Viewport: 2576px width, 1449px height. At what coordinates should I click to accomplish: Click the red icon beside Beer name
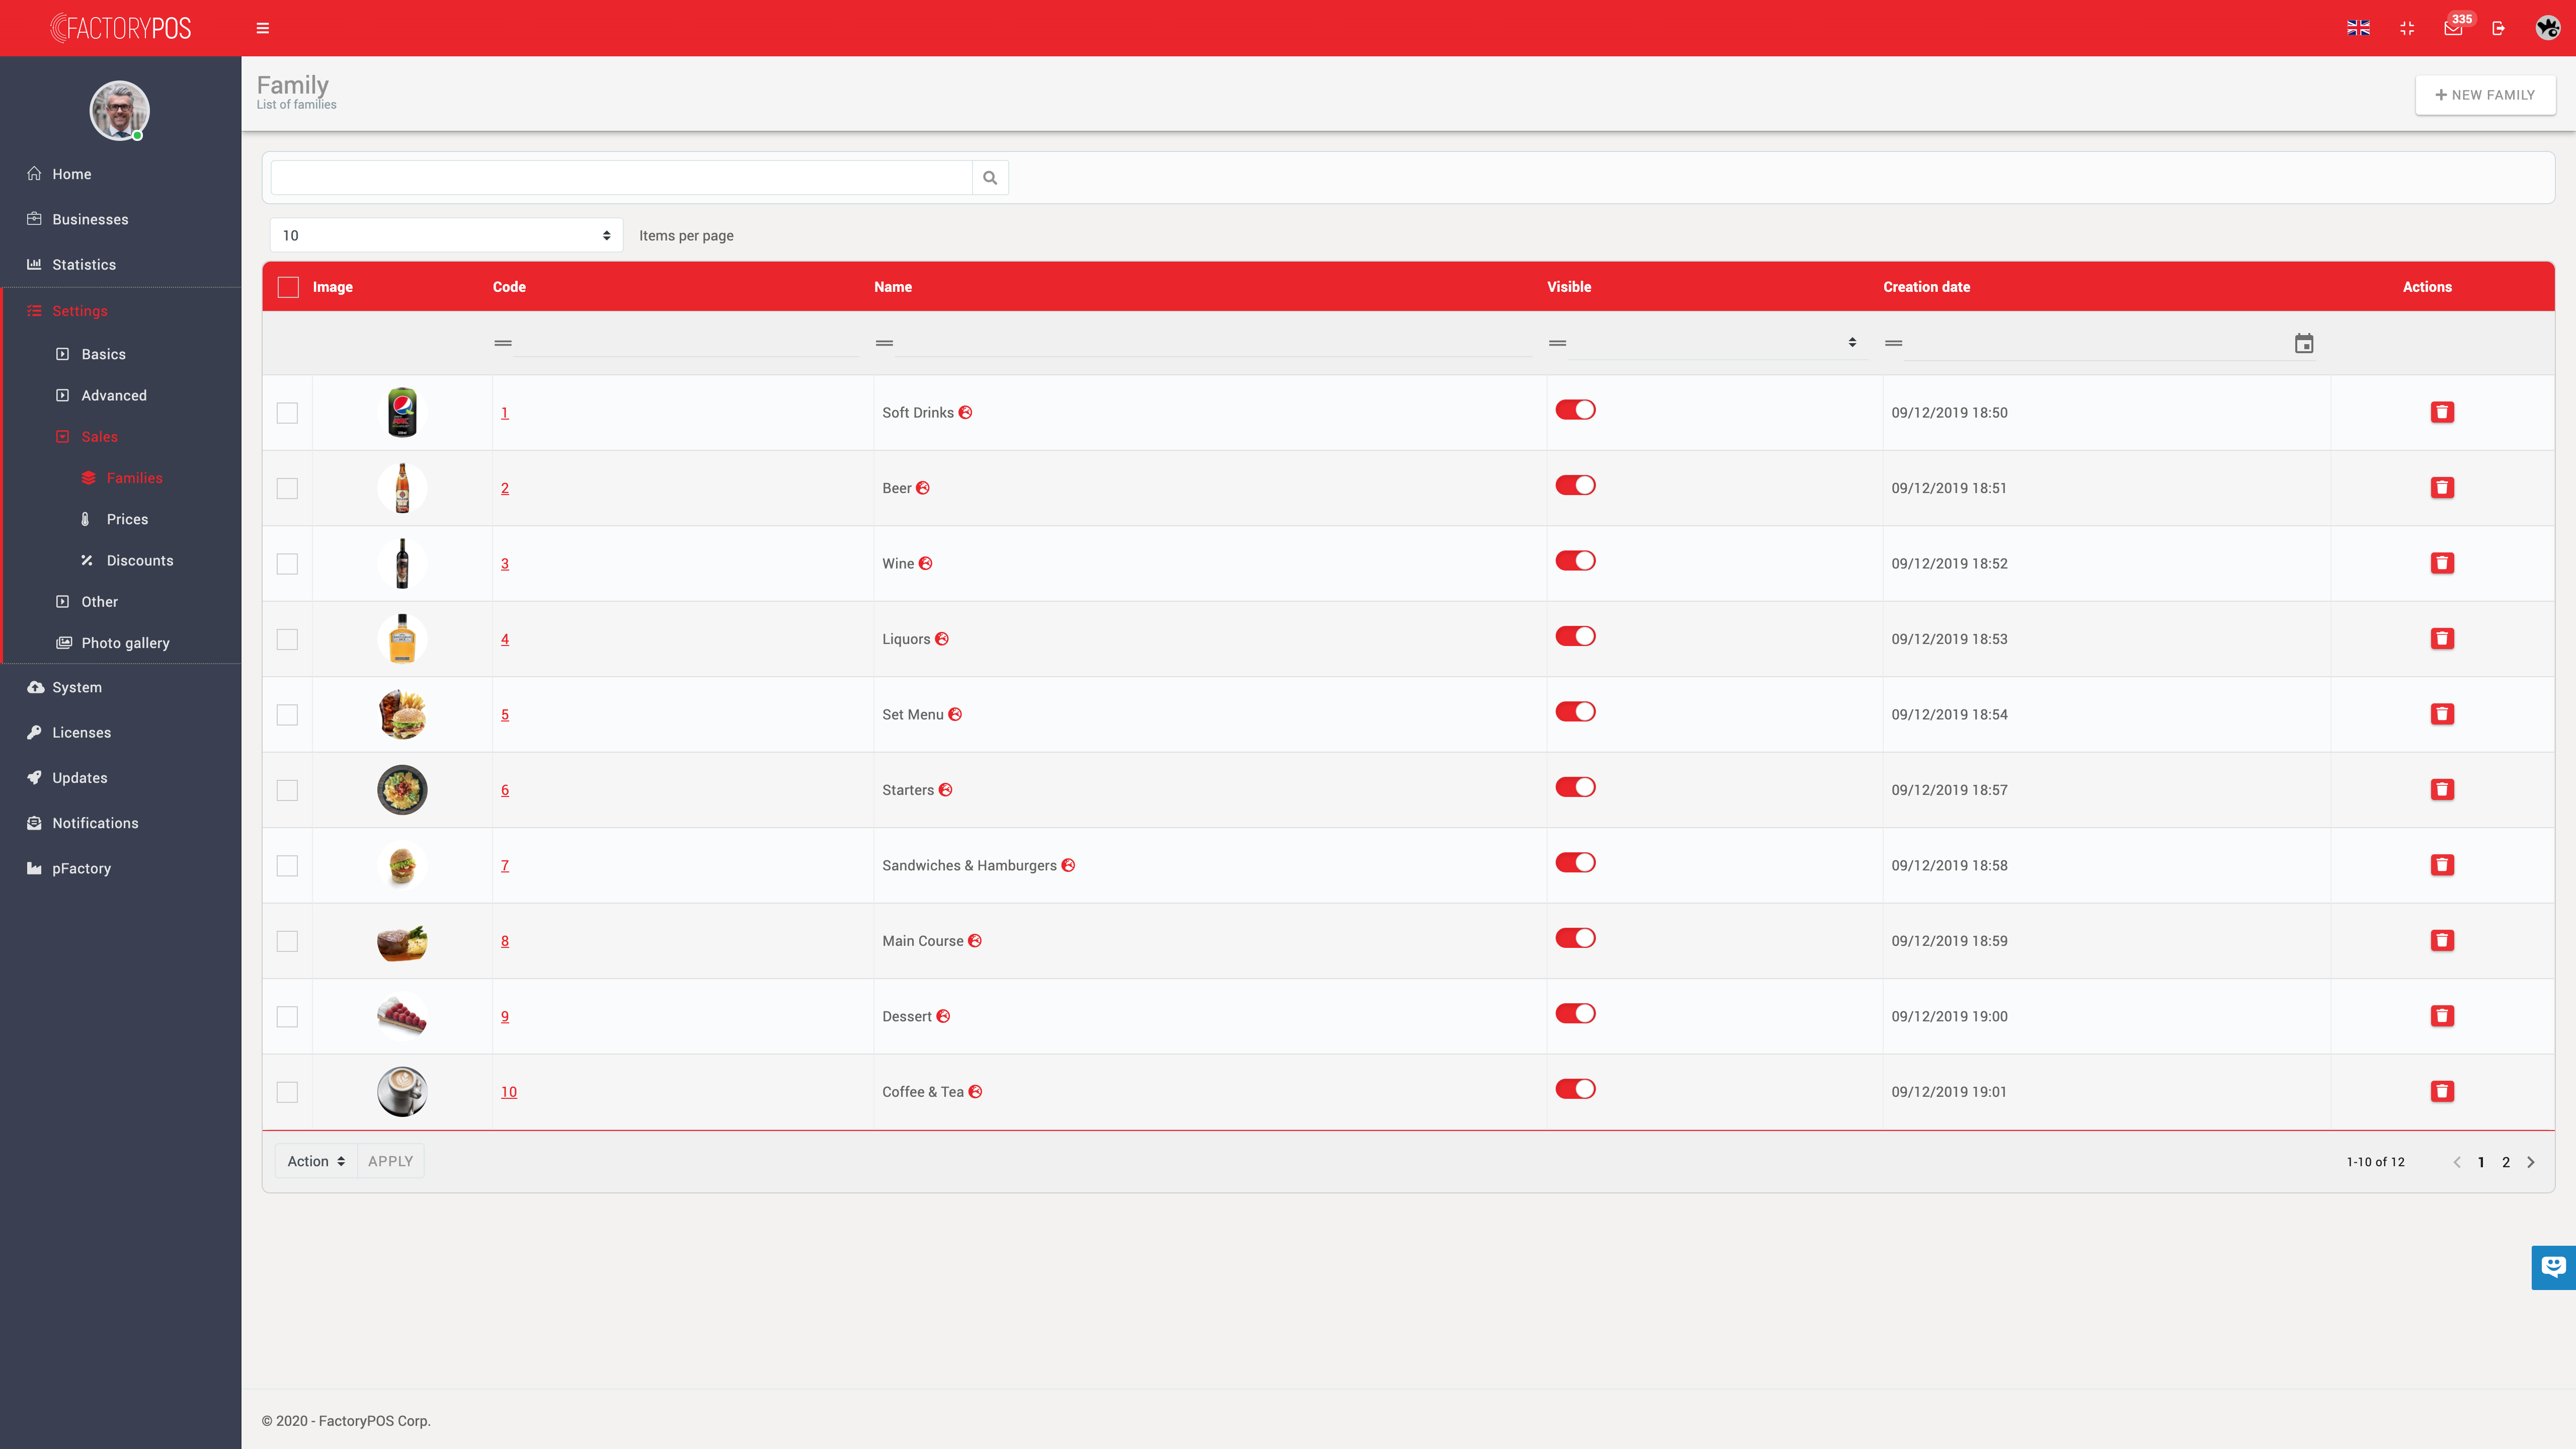923,488
